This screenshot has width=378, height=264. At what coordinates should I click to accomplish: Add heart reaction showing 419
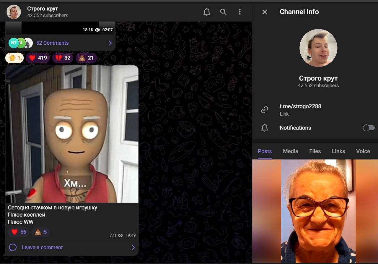coord(38,58)
